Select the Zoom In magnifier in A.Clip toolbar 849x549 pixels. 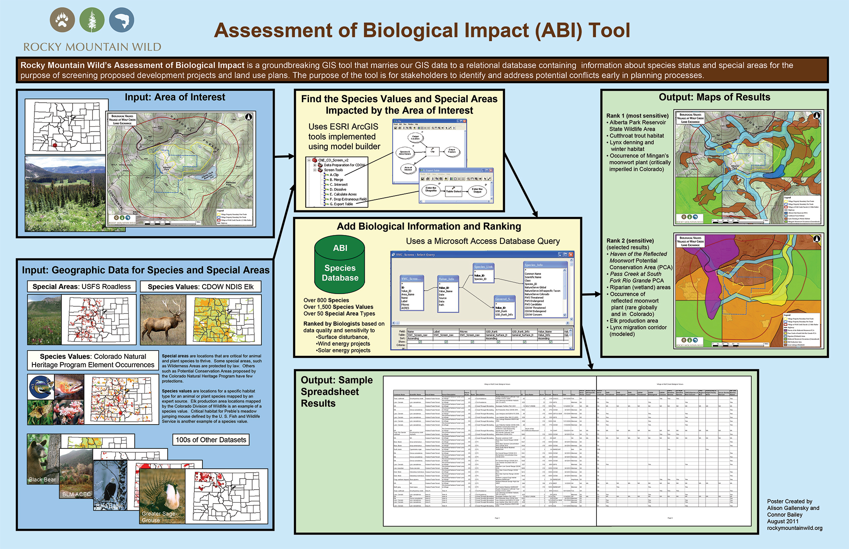pyautogui.click(x=433, y=128)
